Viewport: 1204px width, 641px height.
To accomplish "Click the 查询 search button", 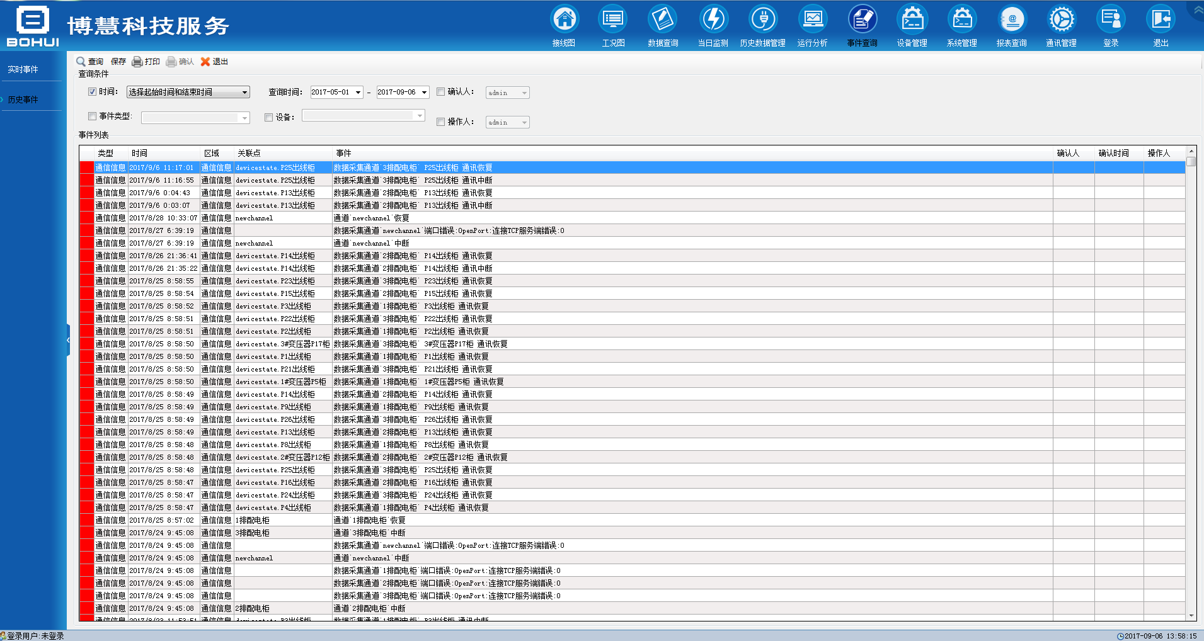I will [90, 62].
